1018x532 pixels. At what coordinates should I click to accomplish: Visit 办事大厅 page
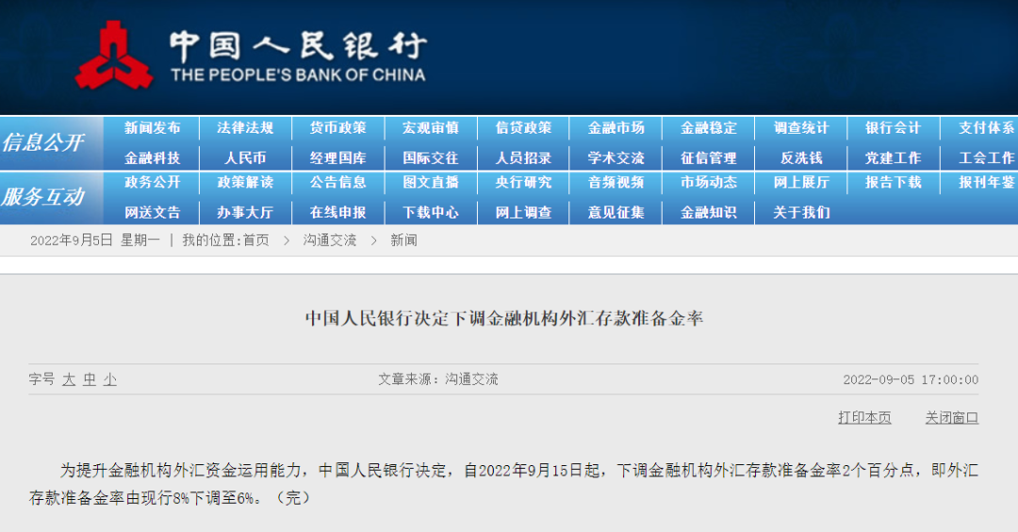tap(245, 212)
